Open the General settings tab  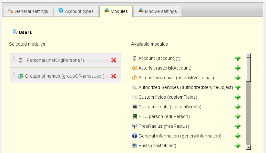click(x=28, y=11)
